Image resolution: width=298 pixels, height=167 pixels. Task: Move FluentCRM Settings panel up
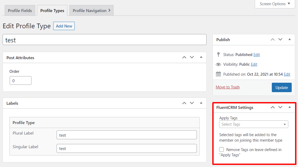tap(273, 107)
